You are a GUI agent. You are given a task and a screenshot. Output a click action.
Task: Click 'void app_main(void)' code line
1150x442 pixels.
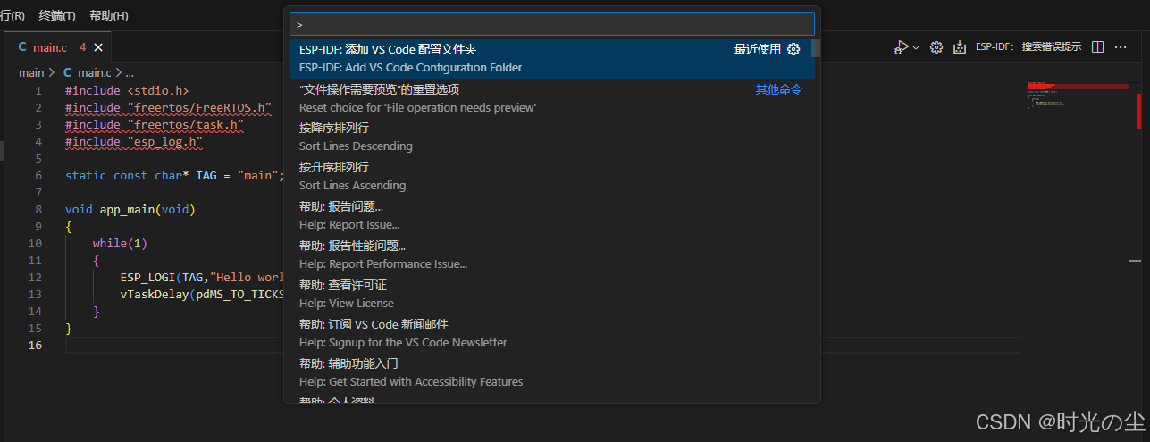(x=130, y=210)
